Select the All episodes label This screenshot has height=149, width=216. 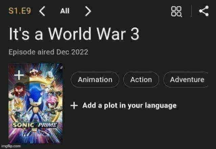65,11
